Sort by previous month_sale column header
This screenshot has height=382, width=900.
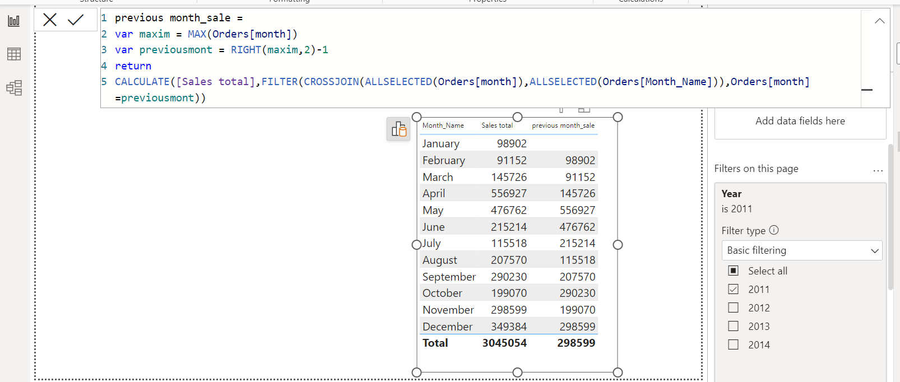(x=563, y=125)
